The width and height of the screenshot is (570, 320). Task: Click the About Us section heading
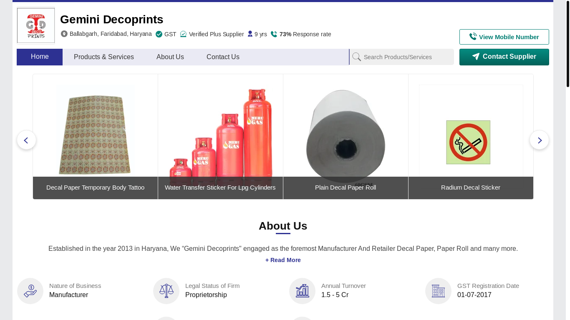(283, 226)
